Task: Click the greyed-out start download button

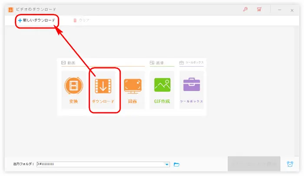Action: click(x=254, y=164)
